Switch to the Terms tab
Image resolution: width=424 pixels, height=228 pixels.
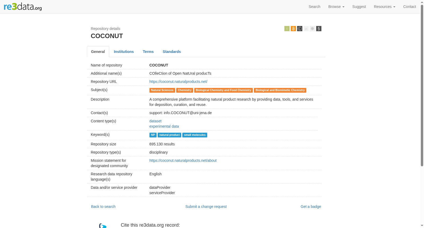point(148,52)
